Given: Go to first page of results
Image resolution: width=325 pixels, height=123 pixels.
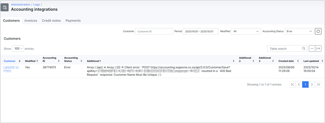Looking at the screenshot, I should (x=293, y=84).
